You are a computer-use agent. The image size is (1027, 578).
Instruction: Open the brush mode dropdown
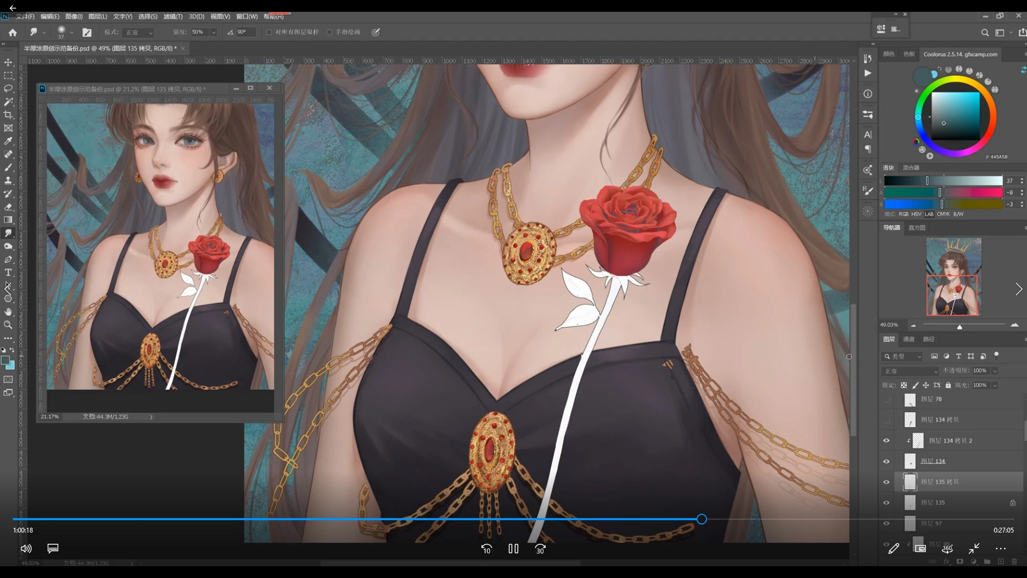click(x=139, y=33)
